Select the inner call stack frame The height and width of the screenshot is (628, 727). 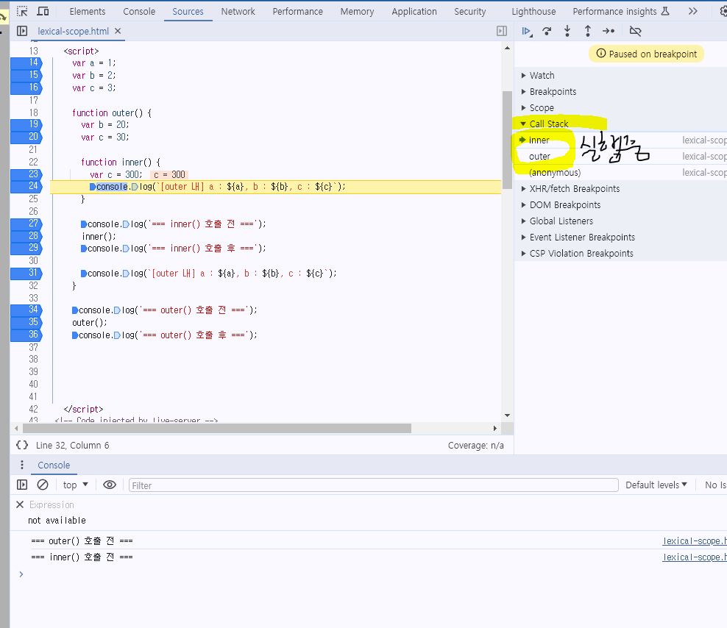point(620,140)
